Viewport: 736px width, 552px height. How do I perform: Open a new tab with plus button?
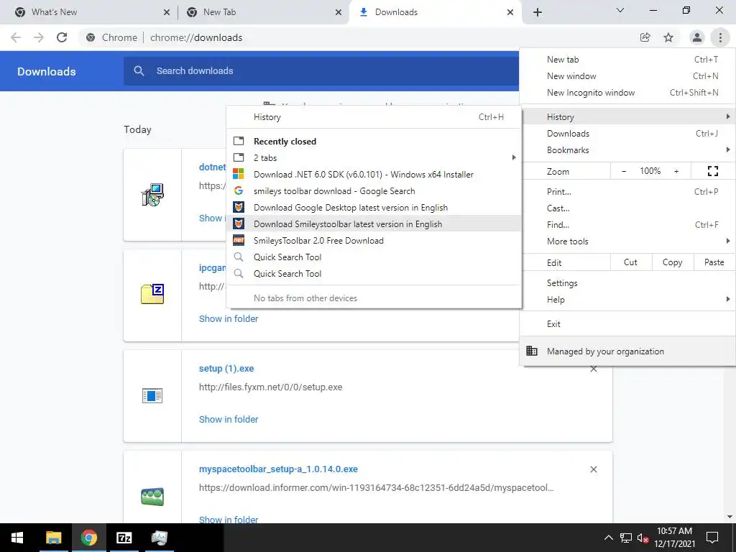pyautogui.click(x=538, y=12)
